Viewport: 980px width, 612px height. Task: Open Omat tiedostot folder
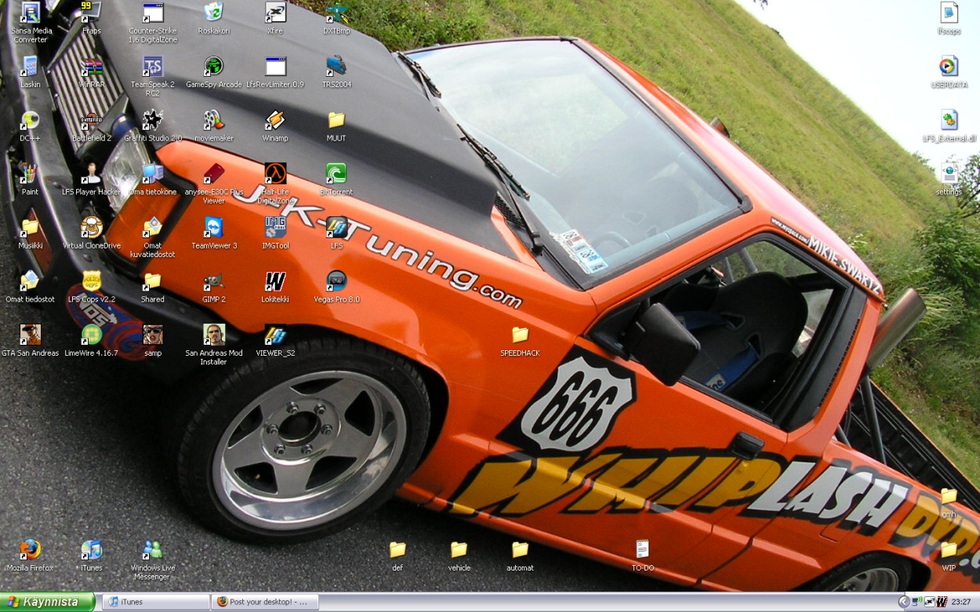click(x=31, y=281)
